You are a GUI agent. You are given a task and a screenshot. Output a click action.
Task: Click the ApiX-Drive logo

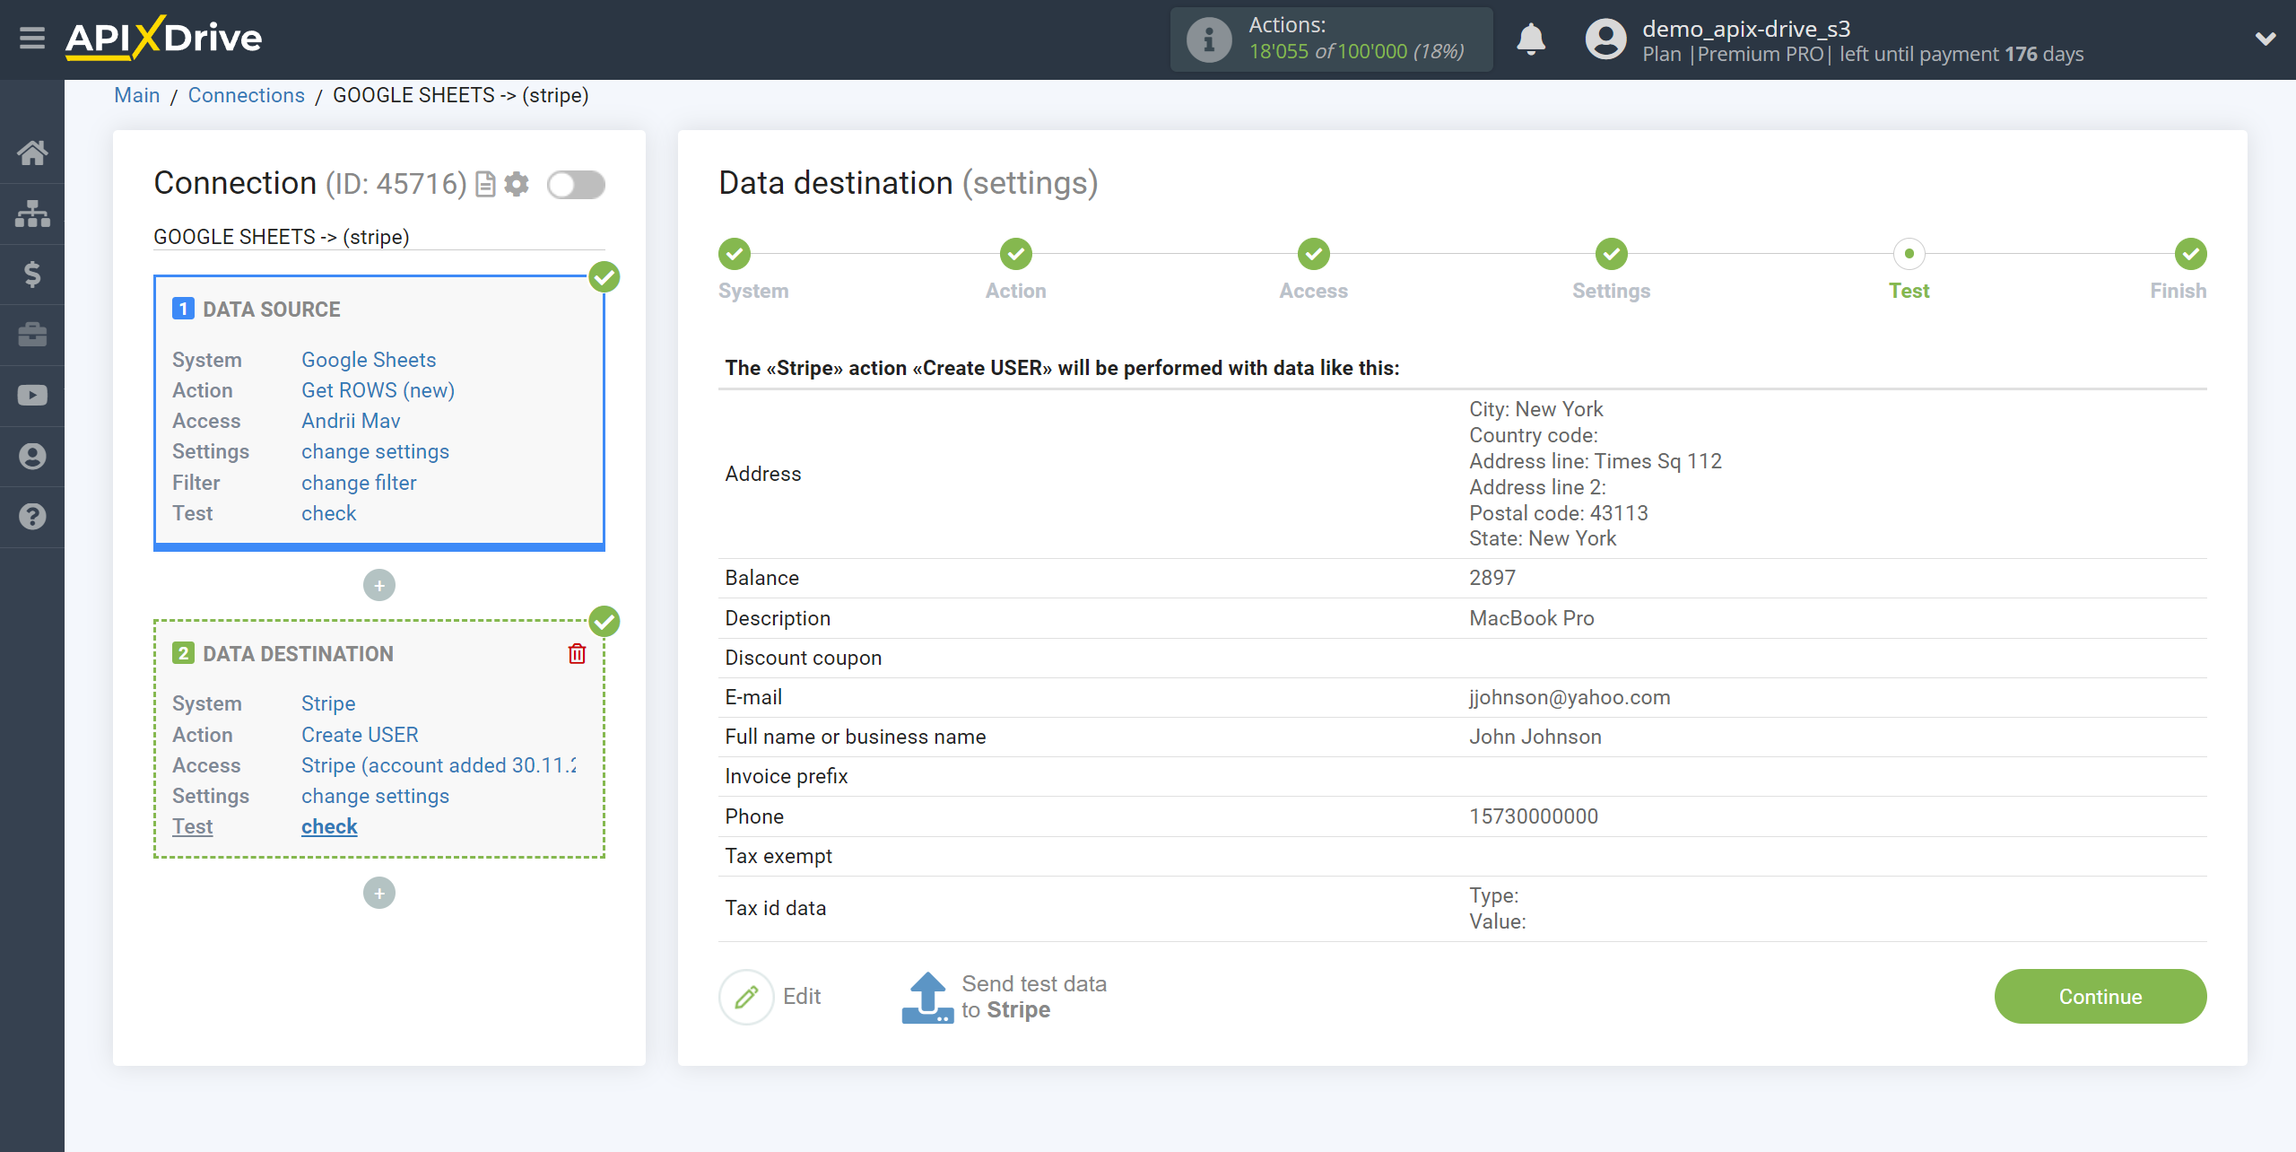coord(163,39)
